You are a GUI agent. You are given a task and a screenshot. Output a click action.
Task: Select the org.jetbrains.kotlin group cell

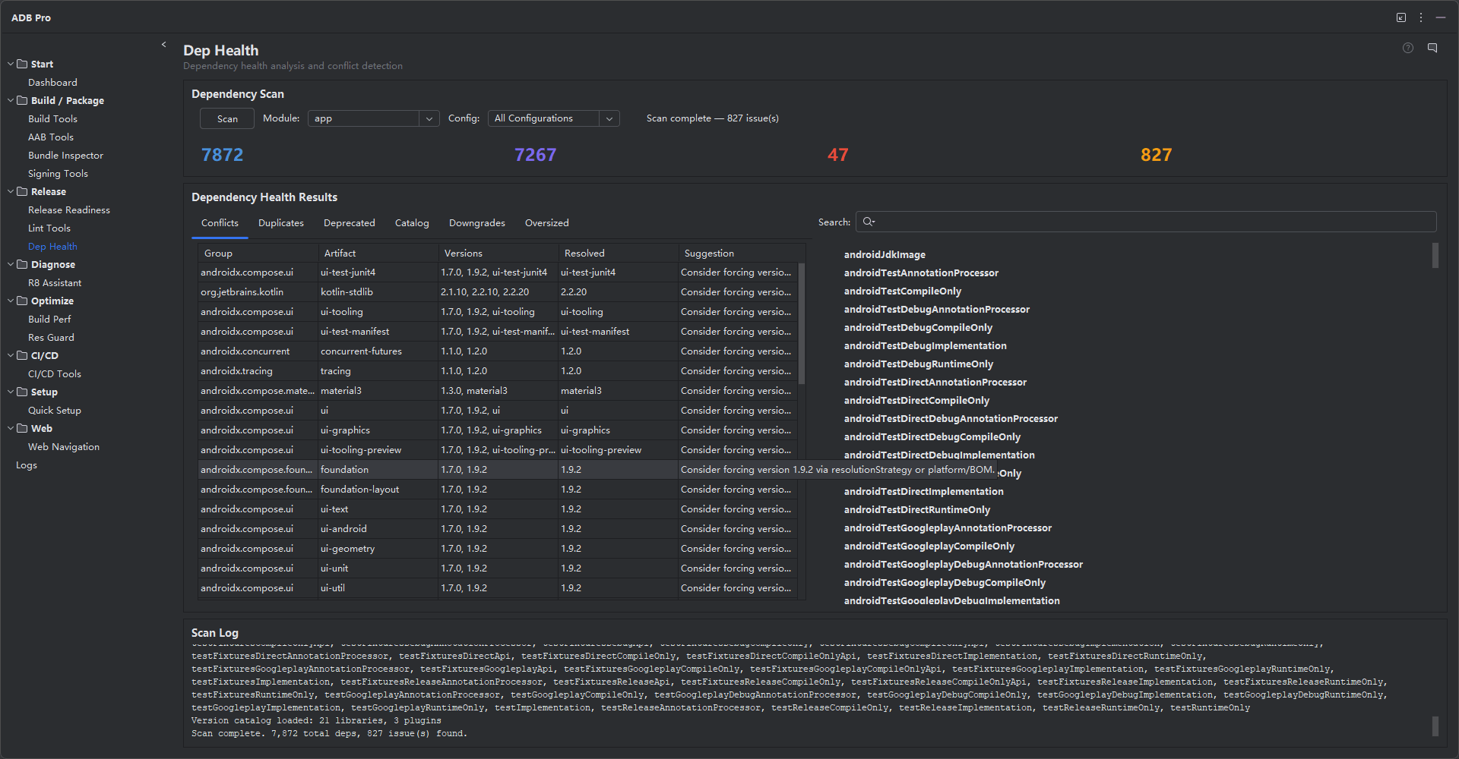tap(258, 291)
